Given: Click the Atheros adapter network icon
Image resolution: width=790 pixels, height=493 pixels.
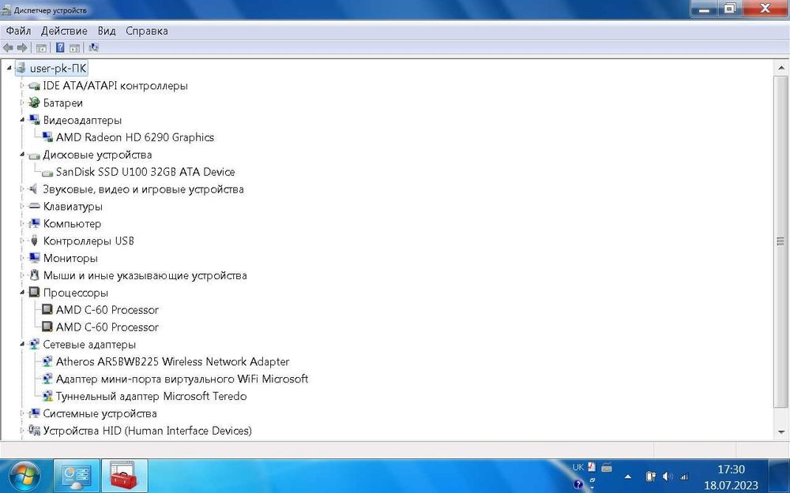Looking at the screenshot, I should pos(47,361).
